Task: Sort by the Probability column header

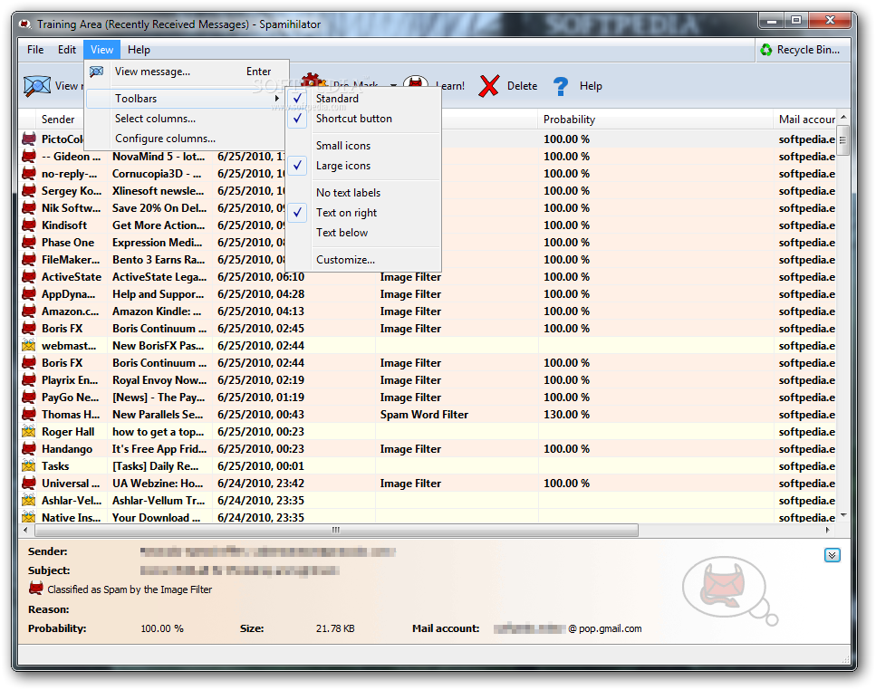Action: (655, 120)
